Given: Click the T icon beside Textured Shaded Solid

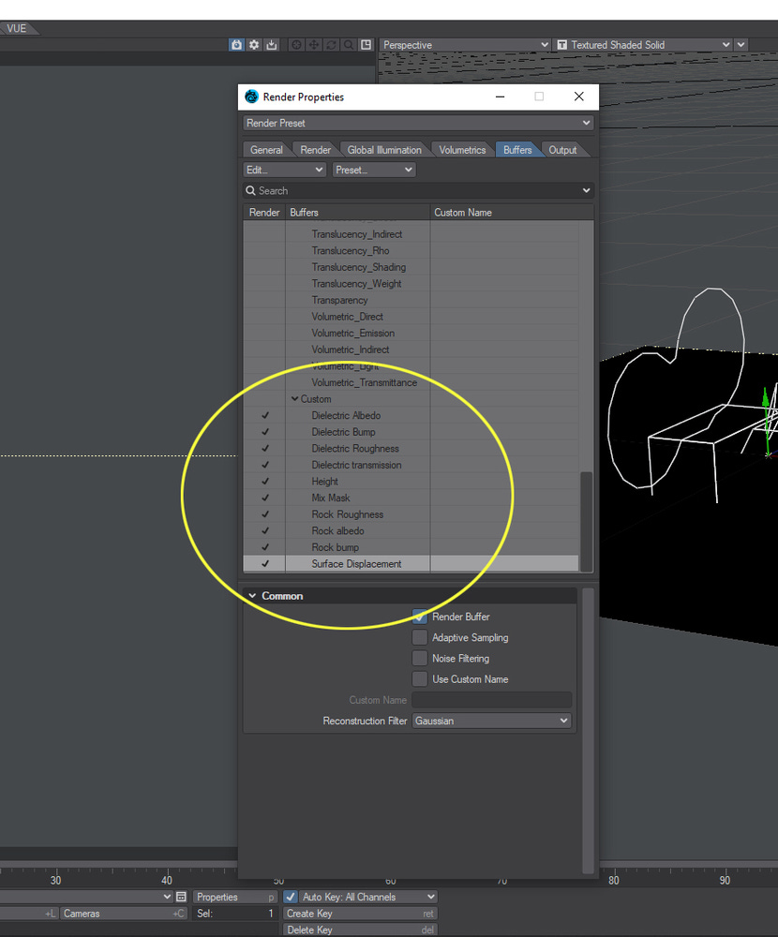Looking at the screenshot, I should click(561, 45).
